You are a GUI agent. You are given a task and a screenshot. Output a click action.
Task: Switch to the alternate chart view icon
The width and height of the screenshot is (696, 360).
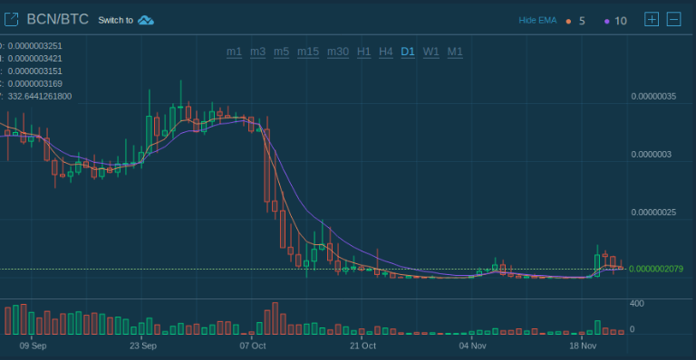click(146, 21)
